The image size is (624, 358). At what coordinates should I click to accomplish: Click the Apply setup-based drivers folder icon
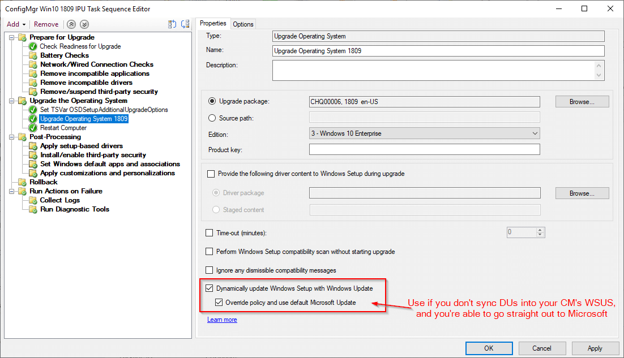(x=33, y=146)
